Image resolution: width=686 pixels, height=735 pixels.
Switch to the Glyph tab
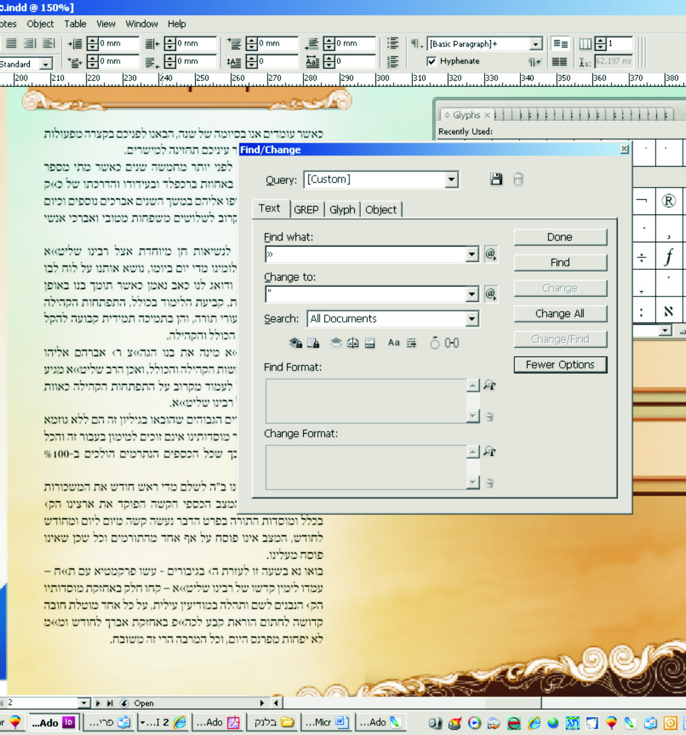(x=342, y=210)
